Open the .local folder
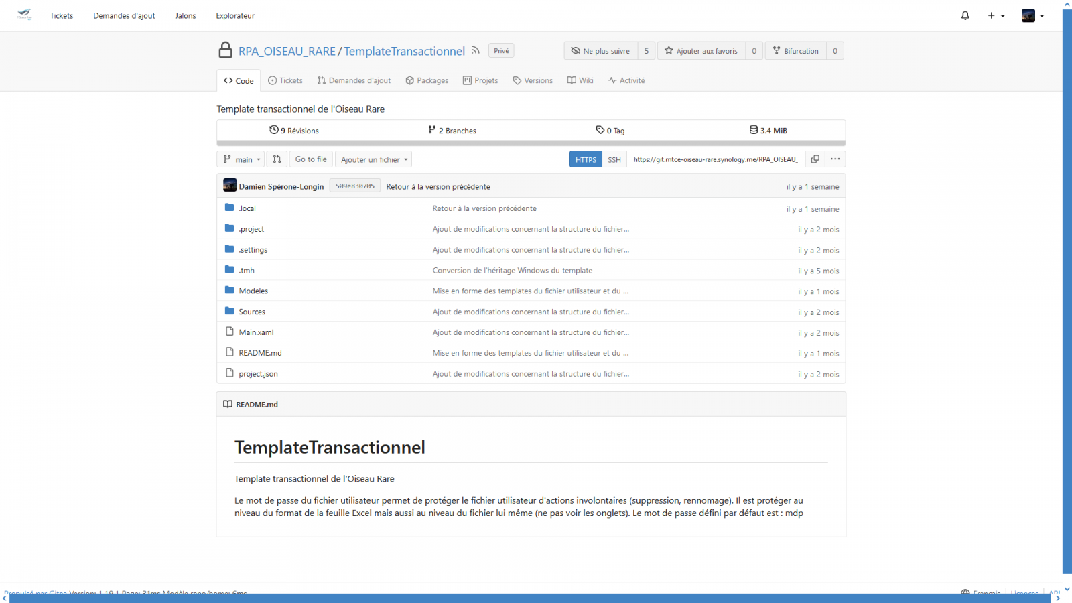This screenshot has height=603, width=1072. click(x=247, y=208)
